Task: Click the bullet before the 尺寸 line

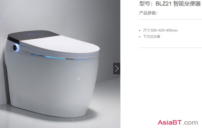Action: tap(140, 31)
